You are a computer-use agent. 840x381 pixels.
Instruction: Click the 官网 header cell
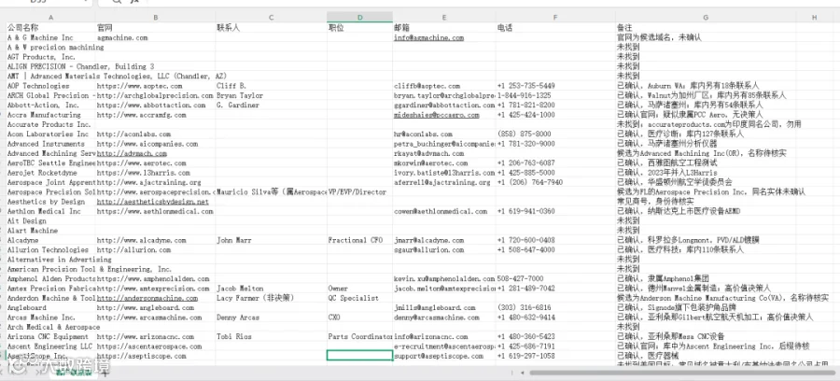[x=155, y=27]
